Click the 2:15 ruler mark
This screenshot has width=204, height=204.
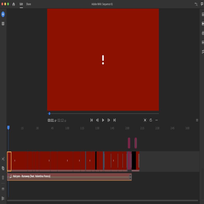(x=142, y=128)
